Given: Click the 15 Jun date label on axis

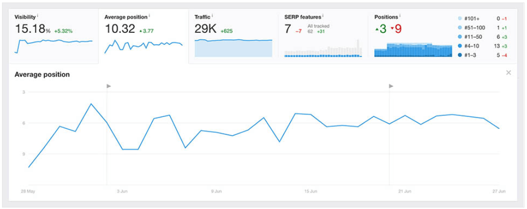Looking at the screenshot, I should point(310,191).
